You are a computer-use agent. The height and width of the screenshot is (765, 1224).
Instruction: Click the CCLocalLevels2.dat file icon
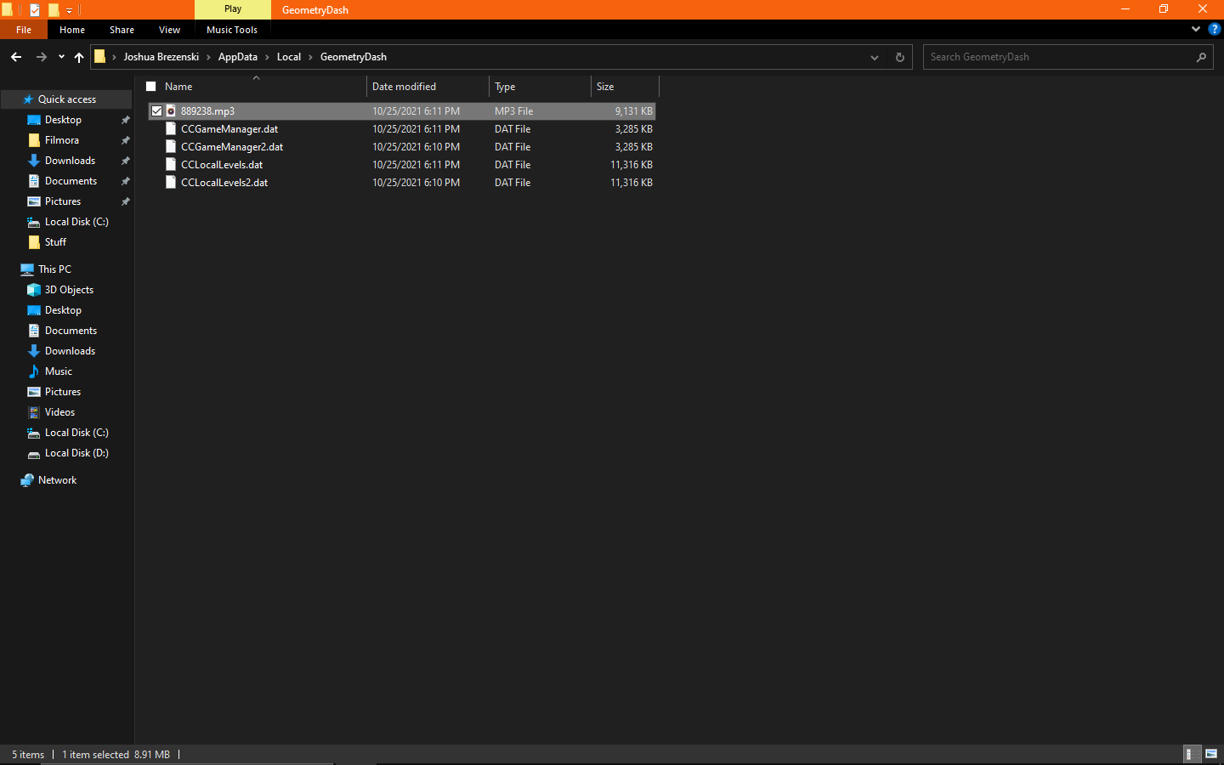tap(171, 182)
